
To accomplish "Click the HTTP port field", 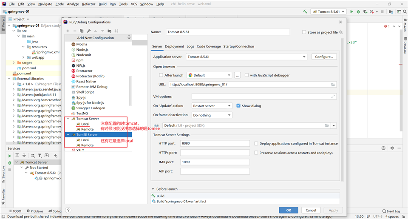I will point(215,143).
